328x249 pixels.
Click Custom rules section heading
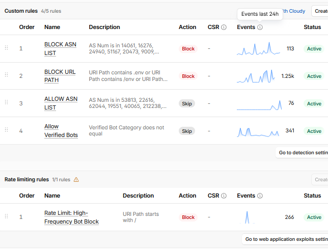[x=21, y=11]
